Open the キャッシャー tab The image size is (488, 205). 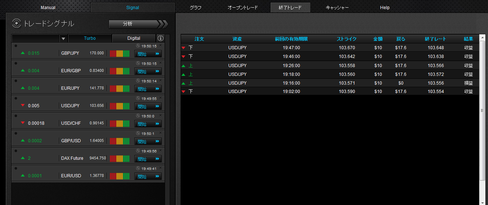(337, 8)
